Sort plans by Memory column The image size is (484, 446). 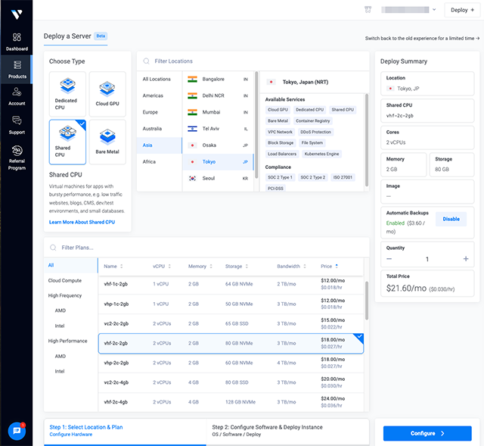coord(200,267)
